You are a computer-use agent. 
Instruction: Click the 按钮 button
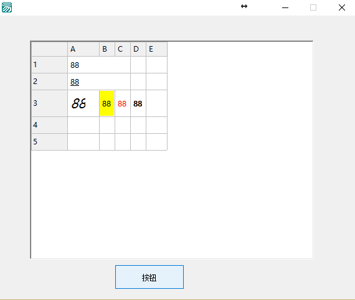pyautogui.click(x=149, y=277)
